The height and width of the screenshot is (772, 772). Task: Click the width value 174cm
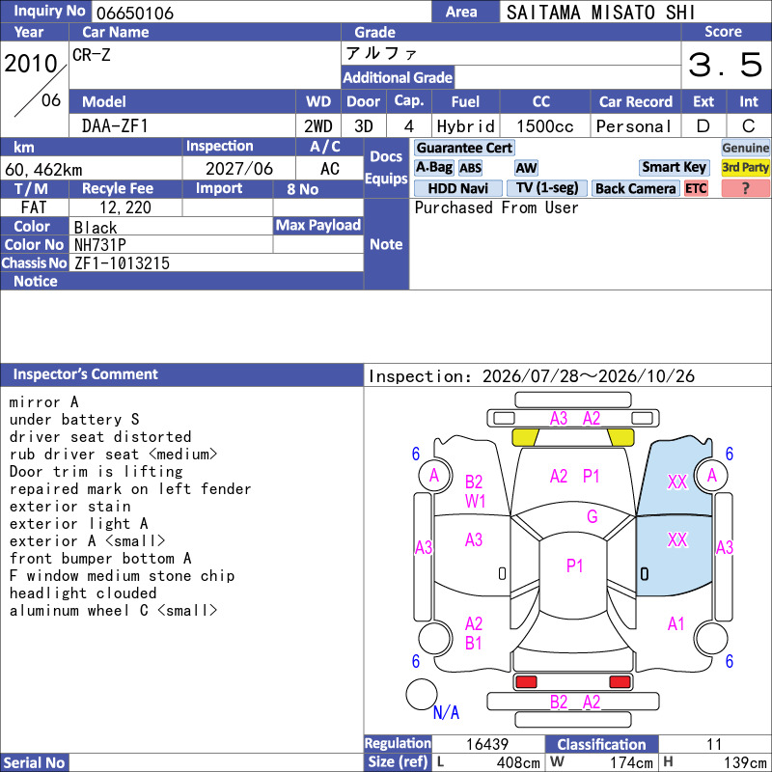632,762
